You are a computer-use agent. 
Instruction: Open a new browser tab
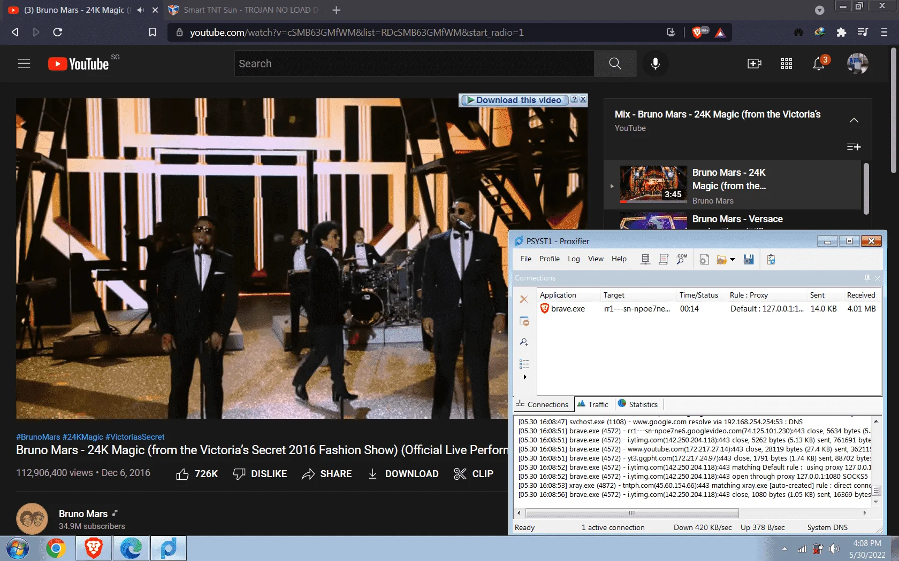point(336,10)
